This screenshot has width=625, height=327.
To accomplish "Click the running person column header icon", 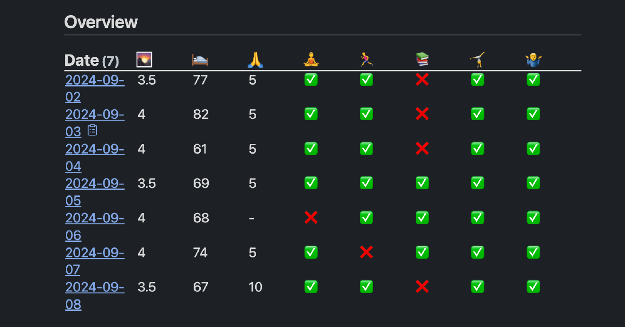I will pyautogui.click(x=366, y=60).
